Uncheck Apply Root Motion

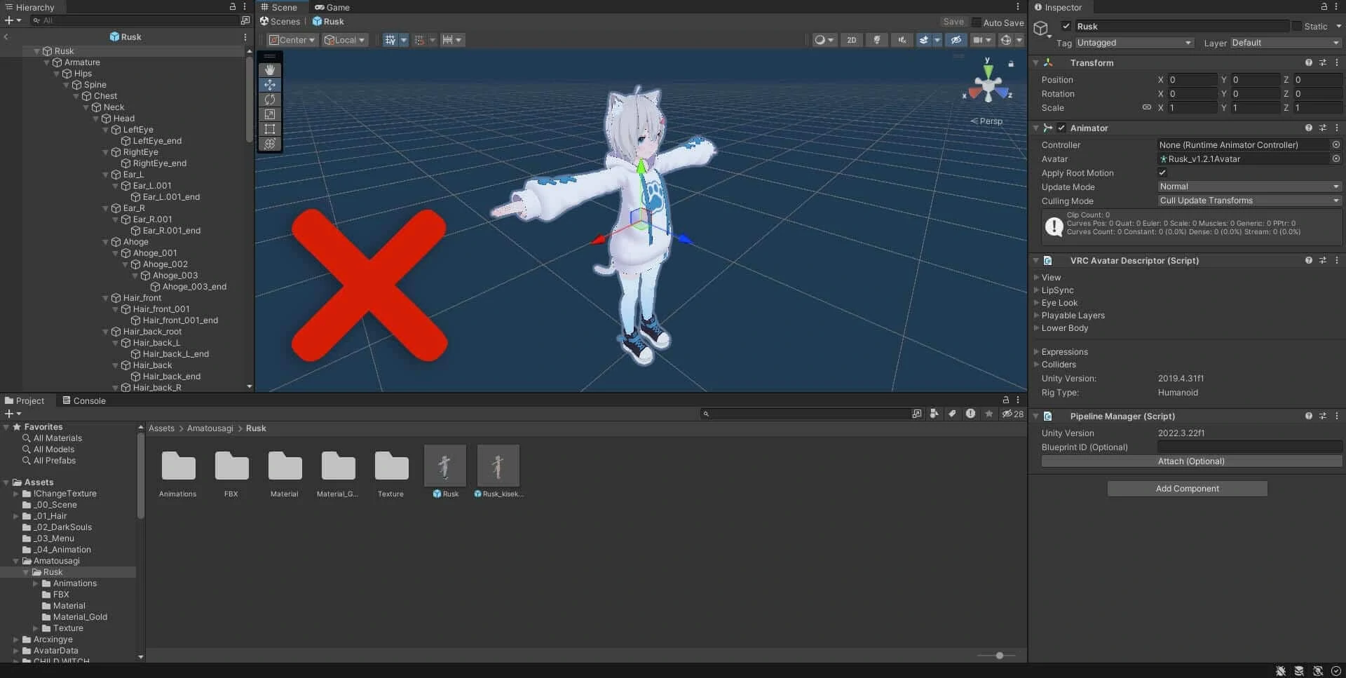pyautogui.click(x=1162, y=172)
